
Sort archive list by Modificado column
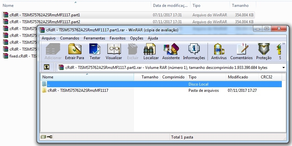click(x=242, y=77)
